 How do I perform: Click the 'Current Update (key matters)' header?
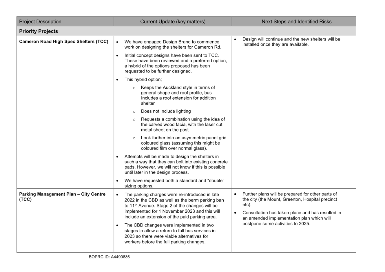[173, 22]
